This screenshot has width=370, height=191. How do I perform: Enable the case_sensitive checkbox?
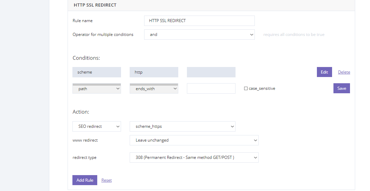tap(246, 88)
